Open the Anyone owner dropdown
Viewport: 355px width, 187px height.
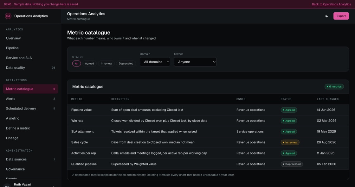click(195, 62)
